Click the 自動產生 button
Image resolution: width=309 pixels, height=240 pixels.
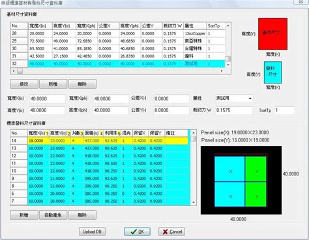53,215
